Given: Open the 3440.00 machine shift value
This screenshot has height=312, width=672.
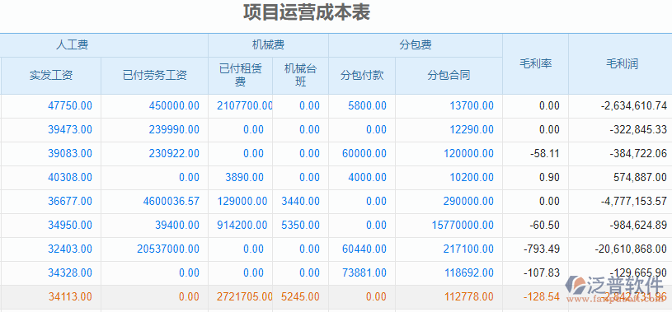Looking at the screenshot, I should click(300, 201).
